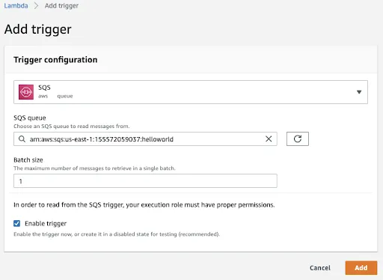The height and width of the screenshot is (280, 383).
Task: Click the Add button
Action: coord(361,268)
